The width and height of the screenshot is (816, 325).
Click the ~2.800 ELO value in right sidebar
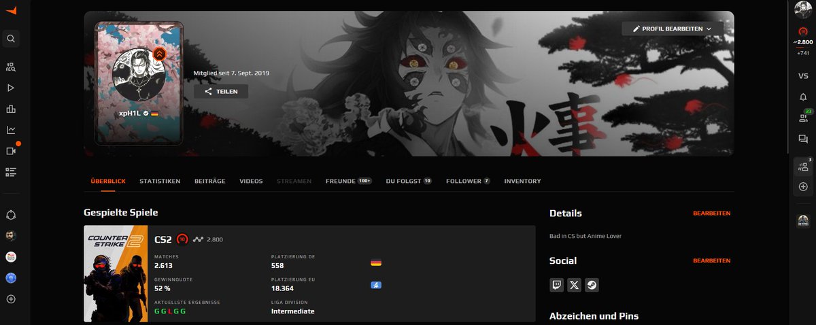click(803, 42)
